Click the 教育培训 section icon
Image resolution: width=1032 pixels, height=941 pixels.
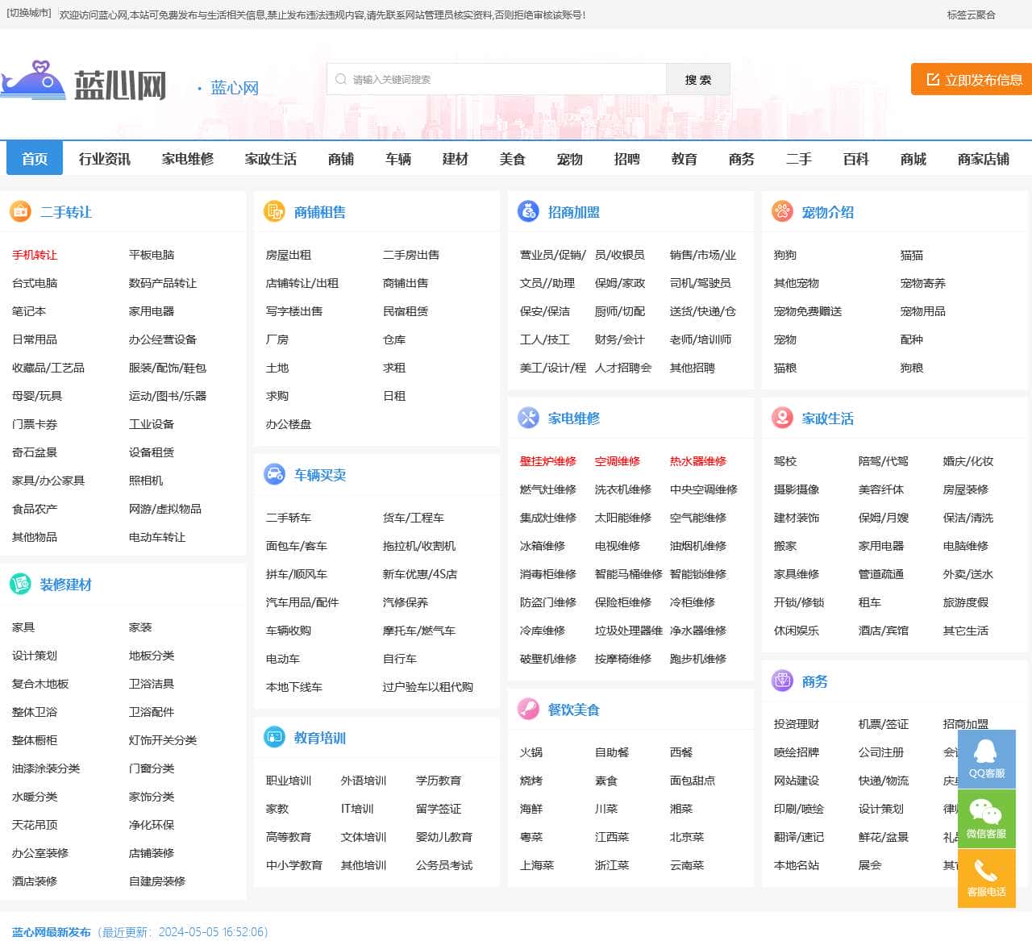pyautogui.click(x=274, y=737)
